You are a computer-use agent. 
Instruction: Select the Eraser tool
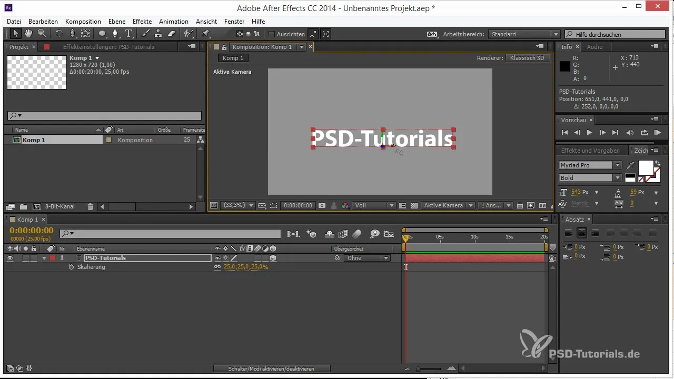tap(171, 34)
